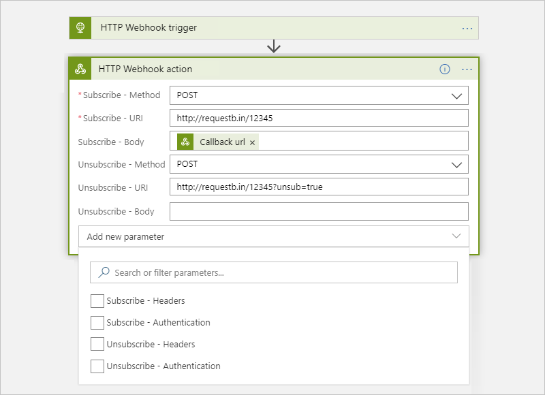
Task: Enable the Subscribe - Headers parameter
Action: click(x=97, y=300)
